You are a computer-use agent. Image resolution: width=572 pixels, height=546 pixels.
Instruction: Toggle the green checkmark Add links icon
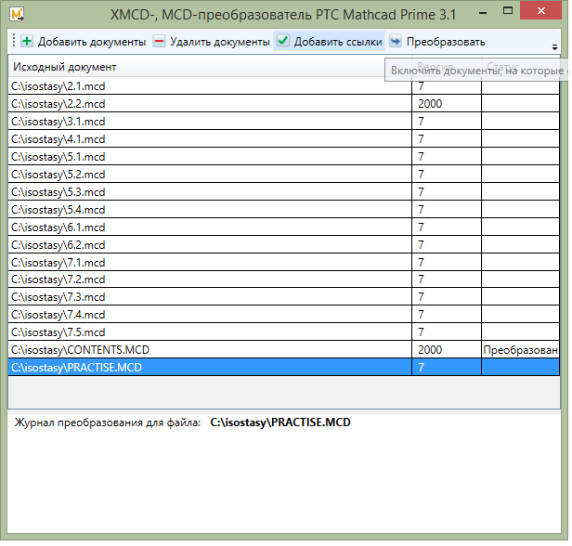(282, 41)
